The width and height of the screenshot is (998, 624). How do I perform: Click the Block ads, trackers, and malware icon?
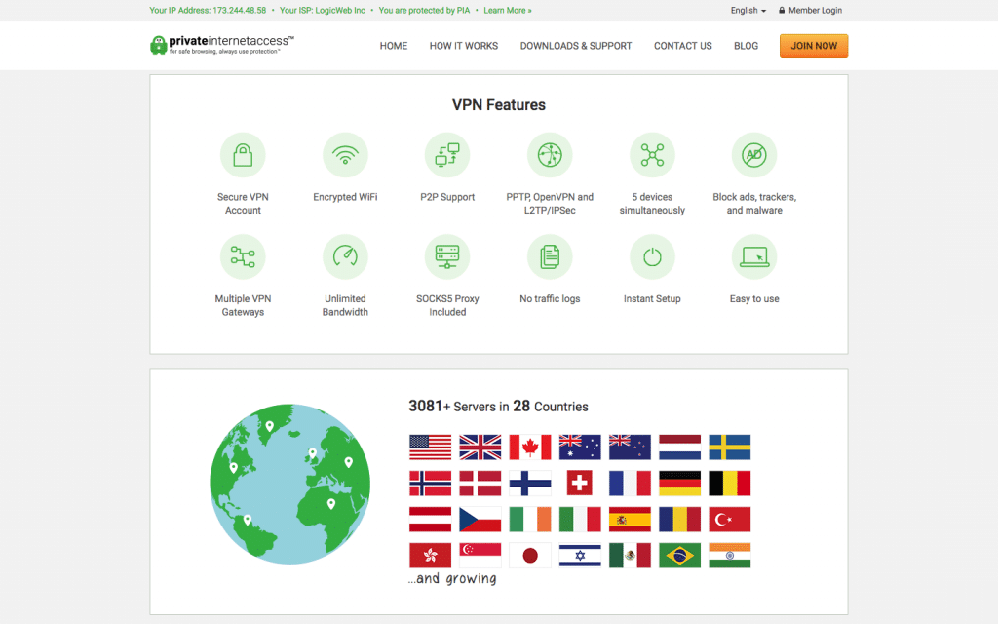[x=754, y=155]
